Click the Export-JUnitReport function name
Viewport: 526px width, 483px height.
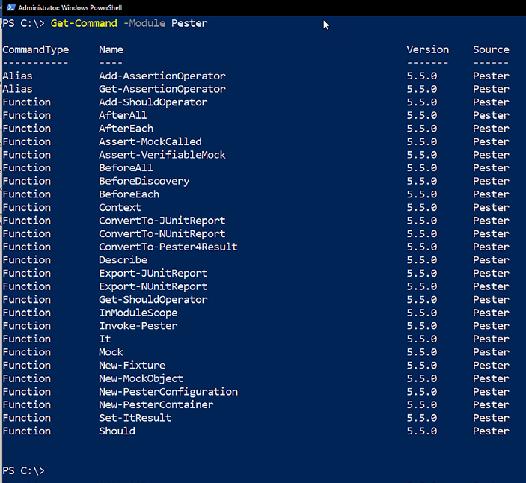coord(153,273)
